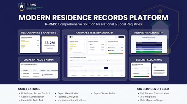The height and width of the screenshot is (104, 187).
Task: Click the dark login button in dashboard header
Action: [x=121, y=37]
